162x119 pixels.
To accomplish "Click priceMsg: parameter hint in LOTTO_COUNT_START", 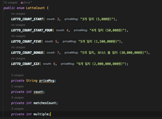I will pos(72,19).
